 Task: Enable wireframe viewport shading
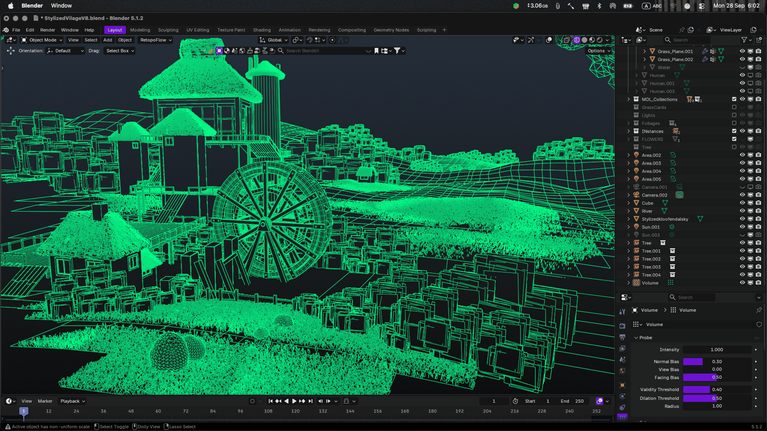pos(577,40)
